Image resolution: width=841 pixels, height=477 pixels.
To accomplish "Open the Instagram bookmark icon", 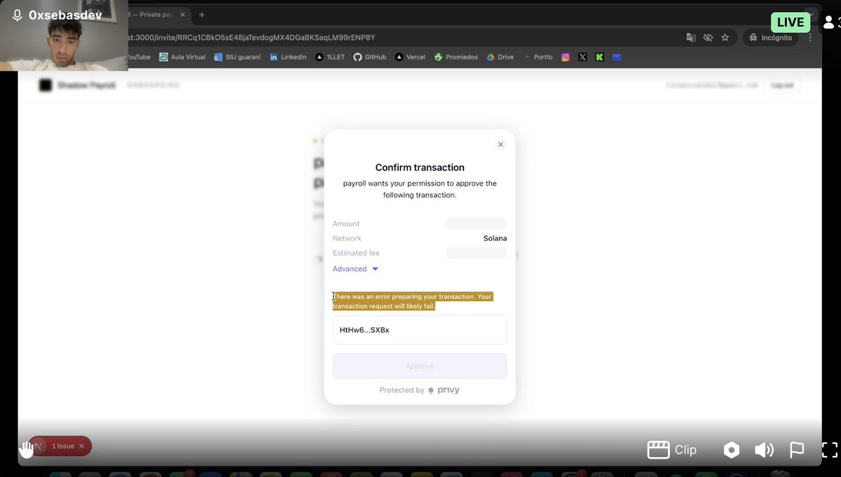I will [566, 57].
